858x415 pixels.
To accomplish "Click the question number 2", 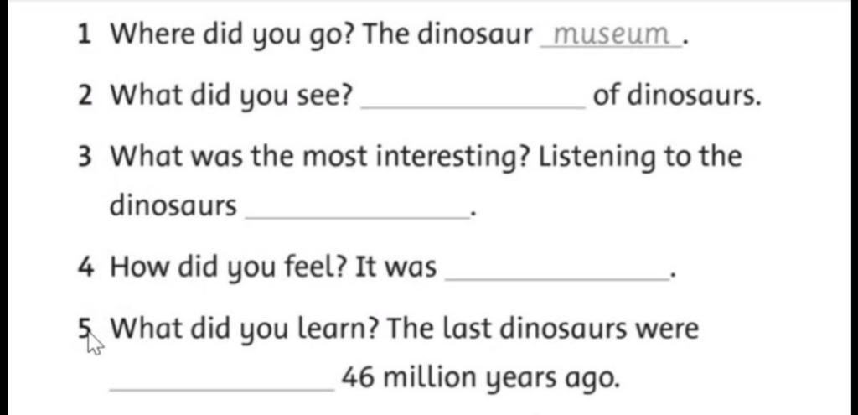I will coord(85,96).
